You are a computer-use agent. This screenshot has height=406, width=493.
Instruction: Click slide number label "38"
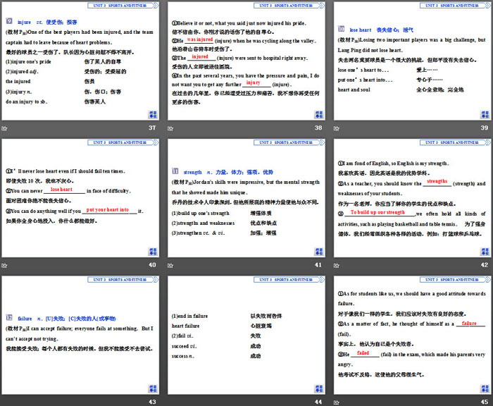[318, 128]
